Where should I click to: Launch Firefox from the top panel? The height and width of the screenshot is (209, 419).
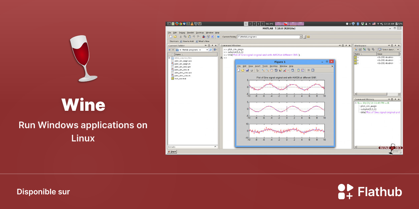(177, 24)
